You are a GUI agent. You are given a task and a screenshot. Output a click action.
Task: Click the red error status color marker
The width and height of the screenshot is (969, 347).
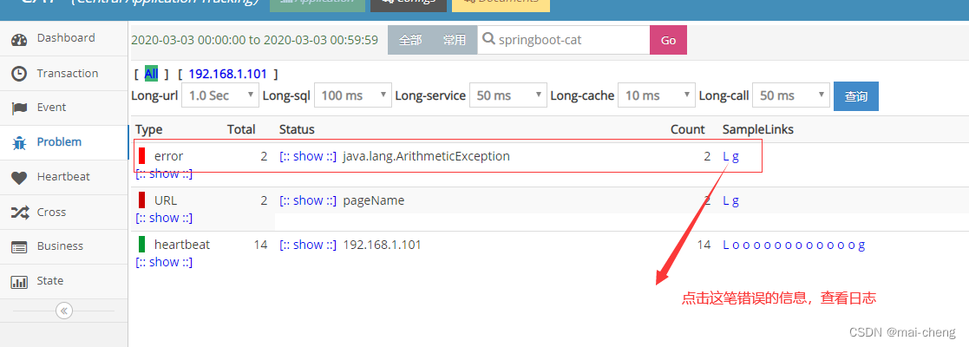[142, 157]
